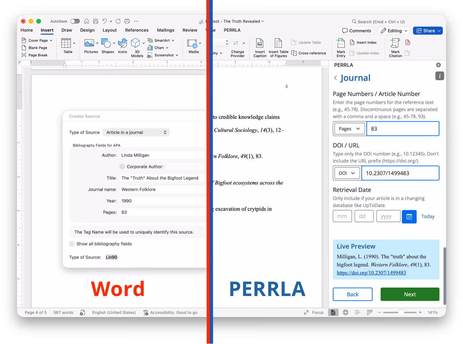Open the calendar date picker in PERRLA
Viewport: 463px width, 344px height.
[409, 217]
